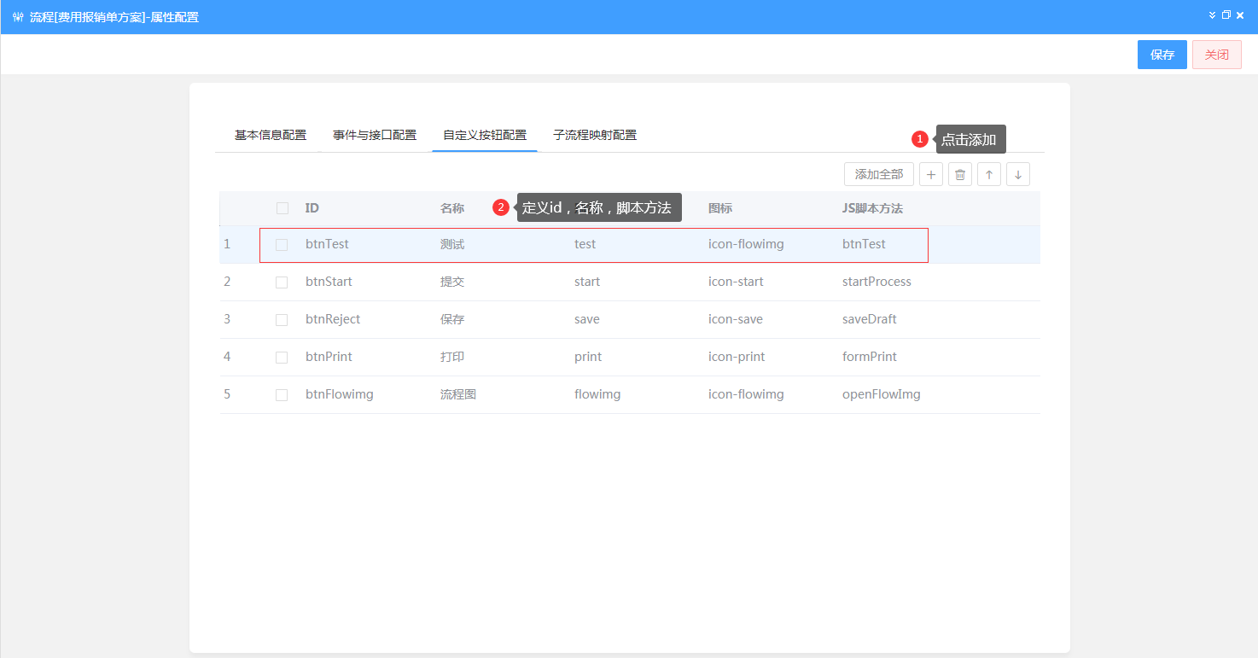Click icon-flowimg cell in btnTest row
1258x658 pixels.
pos(746,244)
